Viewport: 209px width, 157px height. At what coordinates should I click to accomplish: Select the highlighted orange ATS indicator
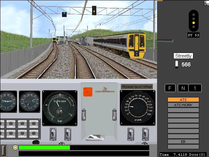[x=183, y=100]
